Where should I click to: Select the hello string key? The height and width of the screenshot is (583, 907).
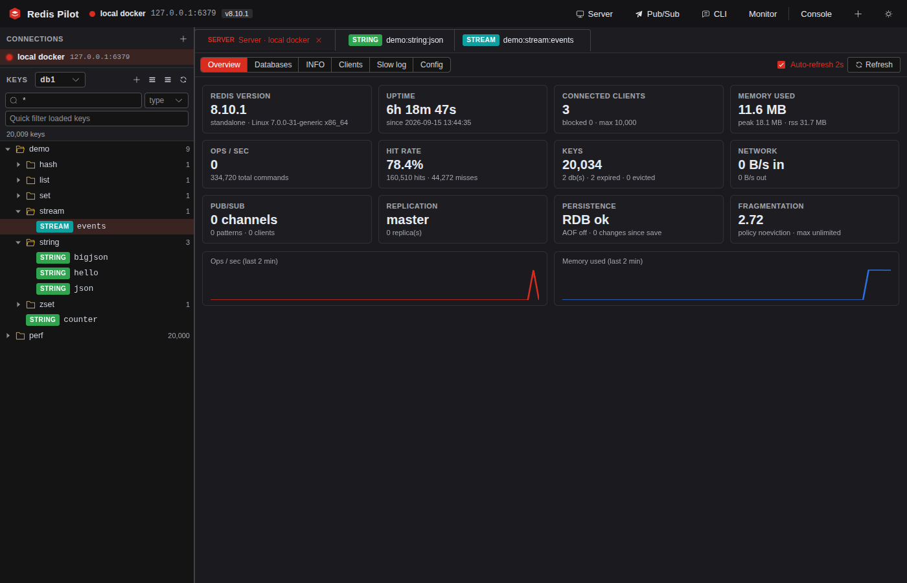tap(97, 273)
